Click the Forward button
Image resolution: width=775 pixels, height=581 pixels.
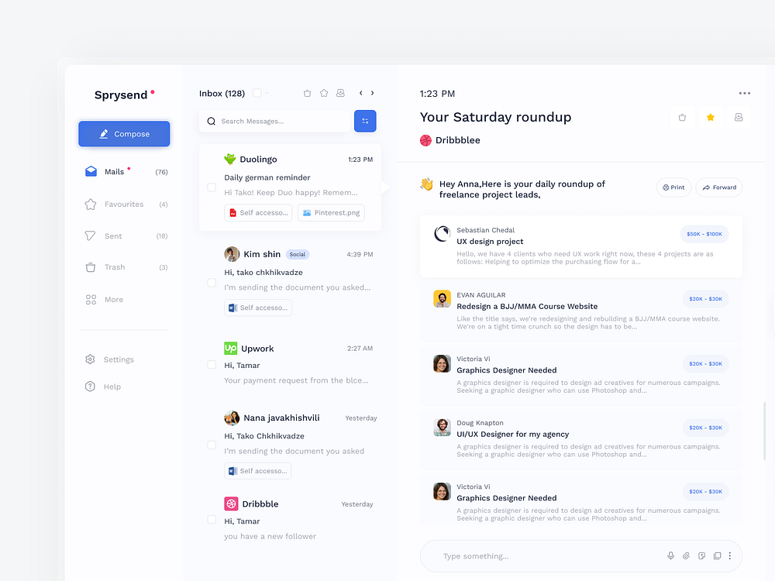click(x=718, y=187)
